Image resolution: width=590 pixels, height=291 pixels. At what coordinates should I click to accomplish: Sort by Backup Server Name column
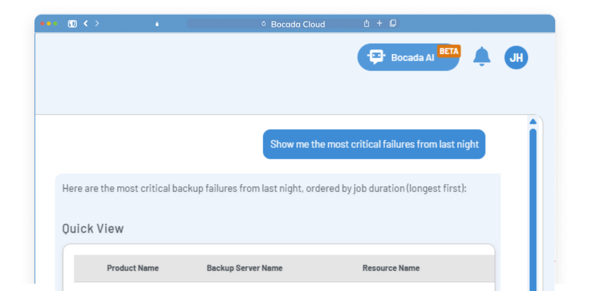(x=244, y=268)
